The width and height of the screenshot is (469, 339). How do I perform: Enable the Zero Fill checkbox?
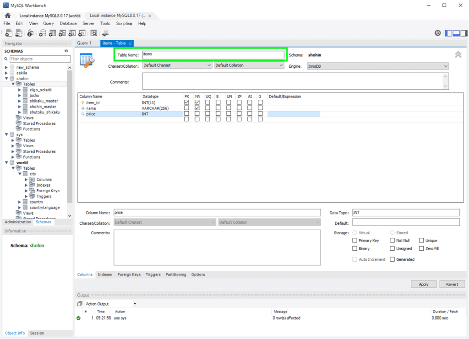pyautogui.click(x=421, y=248)
